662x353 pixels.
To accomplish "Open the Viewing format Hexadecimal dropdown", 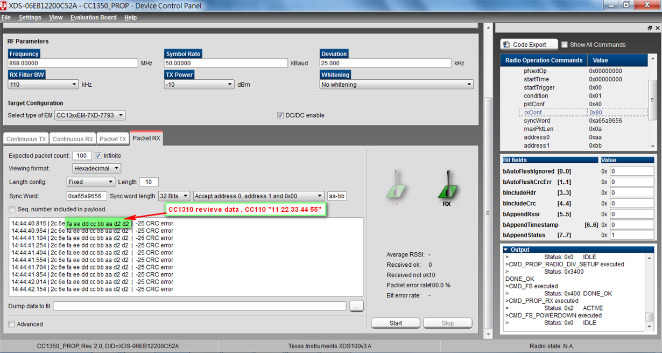I will pos(96,168).
